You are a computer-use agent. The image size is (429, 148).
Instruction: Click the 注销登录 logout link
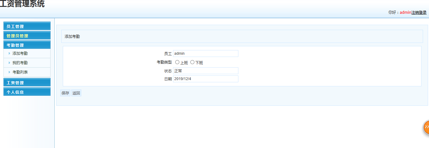(x=419, y=13)
